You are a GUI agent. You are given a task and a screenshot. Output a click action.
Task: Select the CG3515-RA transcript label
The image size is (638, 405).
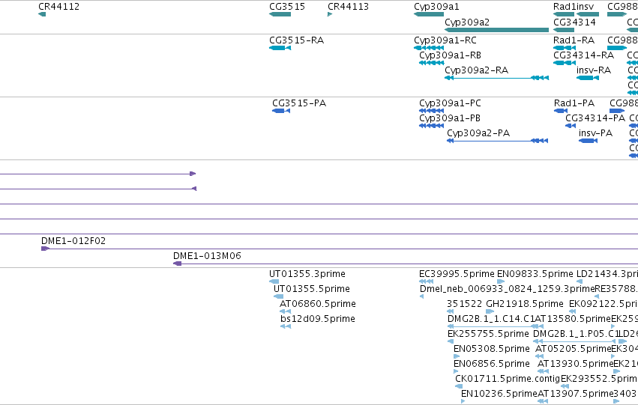coord(296,40)
